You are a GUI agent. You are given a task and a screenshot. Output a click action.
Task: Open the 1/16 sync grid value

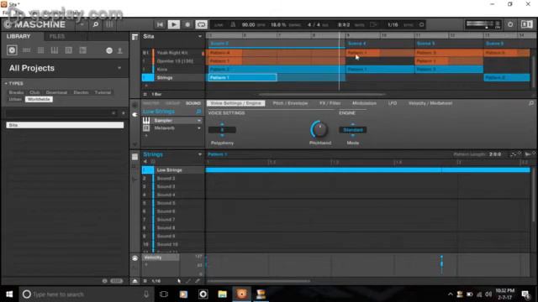[x=393, y=24]
